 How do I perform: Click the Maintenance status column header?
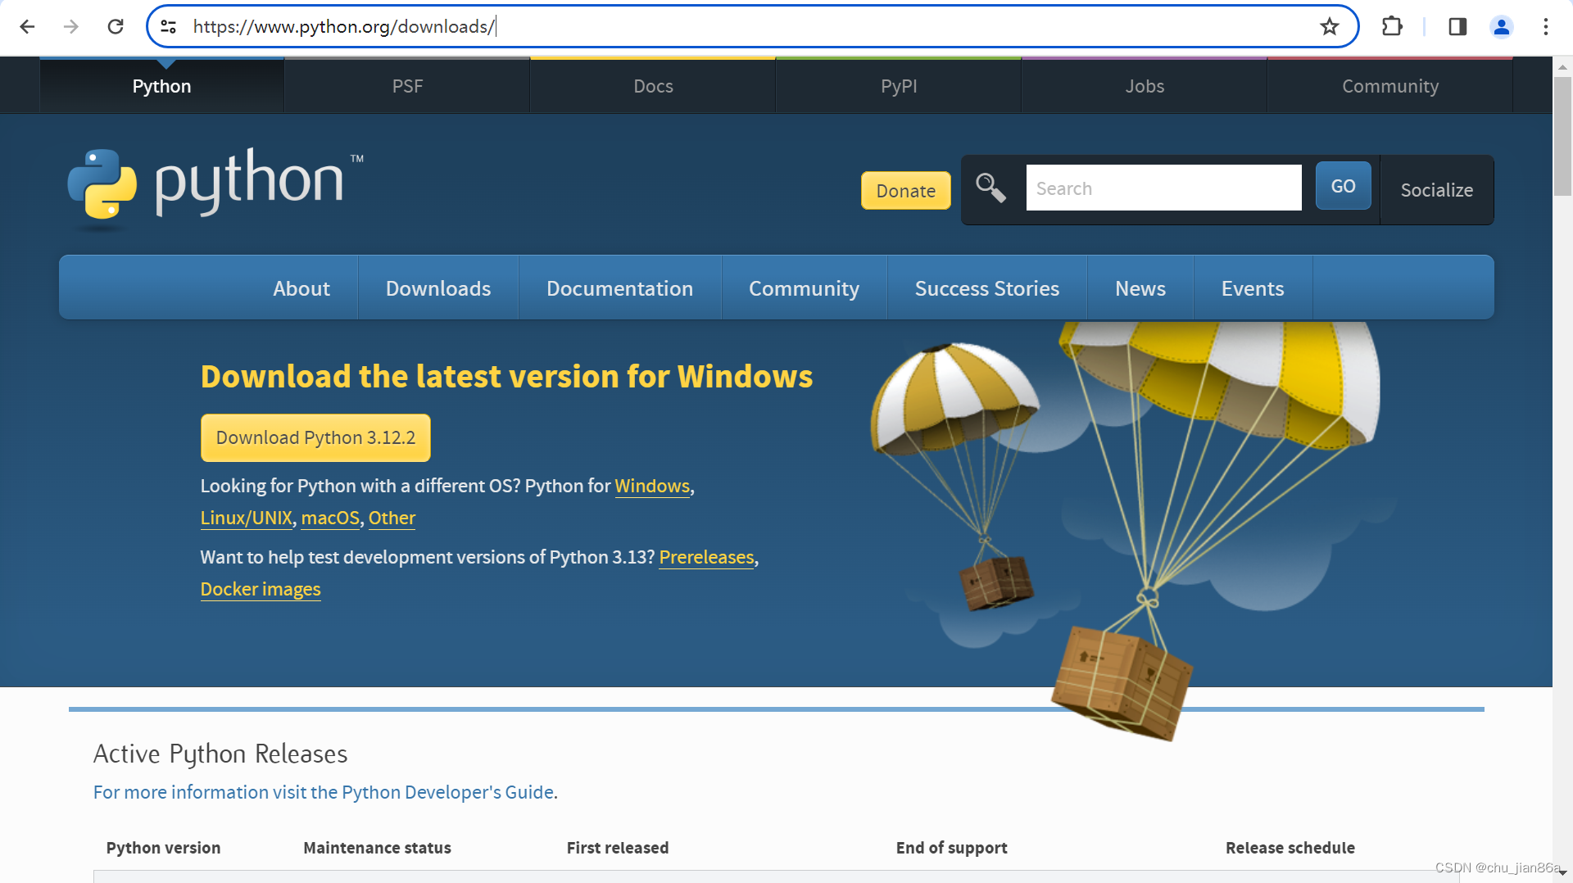coord(377,848)
